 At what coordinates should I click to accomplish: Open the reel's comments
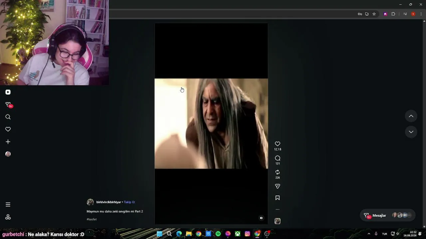pos(278,158)
